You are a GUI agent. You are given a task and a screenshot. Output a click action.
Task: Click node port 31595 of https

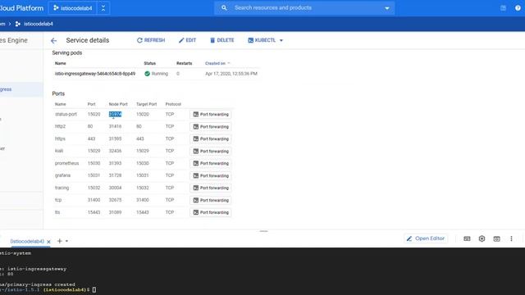[x=115, y=138]
